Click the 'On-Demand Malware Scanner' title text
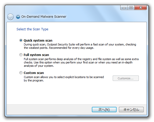This screenshot has height=122, width=154. [44, 17]
